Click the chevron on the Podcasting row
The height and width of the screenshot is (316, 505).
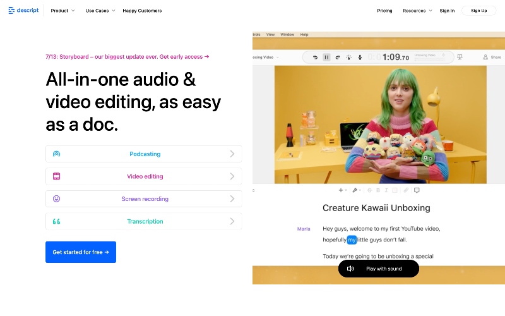point(232,154)
